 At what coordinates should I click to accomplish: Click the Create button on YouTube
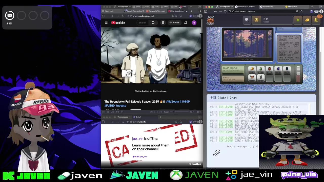pos(174,23)
